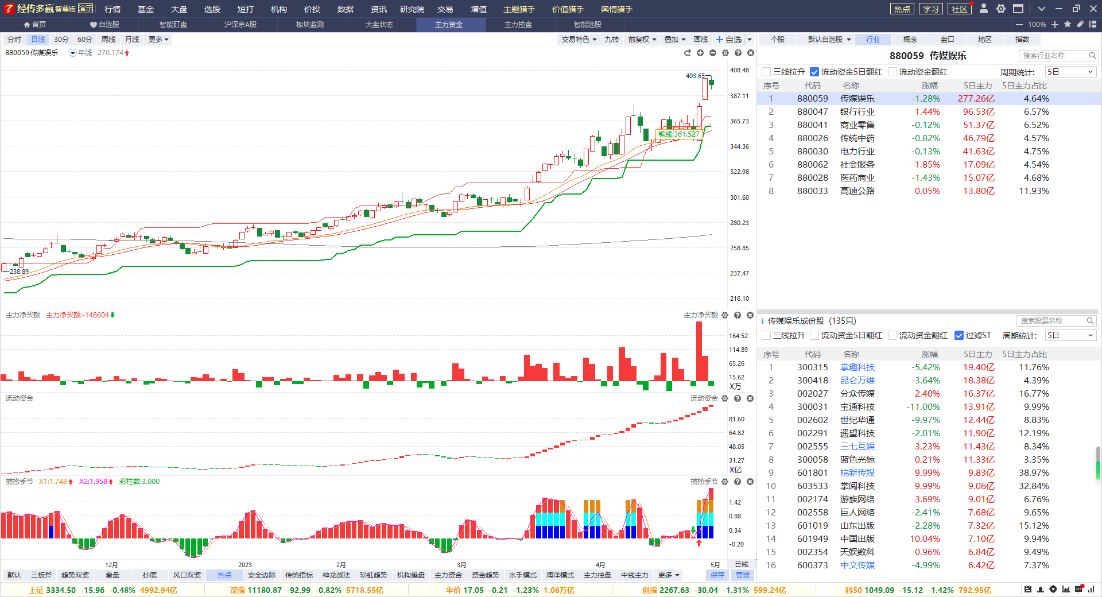This screenshot has width=1102, height=597.
Task: Open the 前复权 adjustment dropdown
Action: (x=642, y=40)
